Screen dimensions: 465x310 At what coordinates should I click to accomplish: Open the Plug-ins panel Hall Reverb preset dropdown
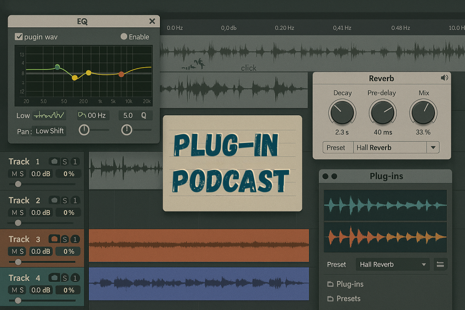(393, 264)
